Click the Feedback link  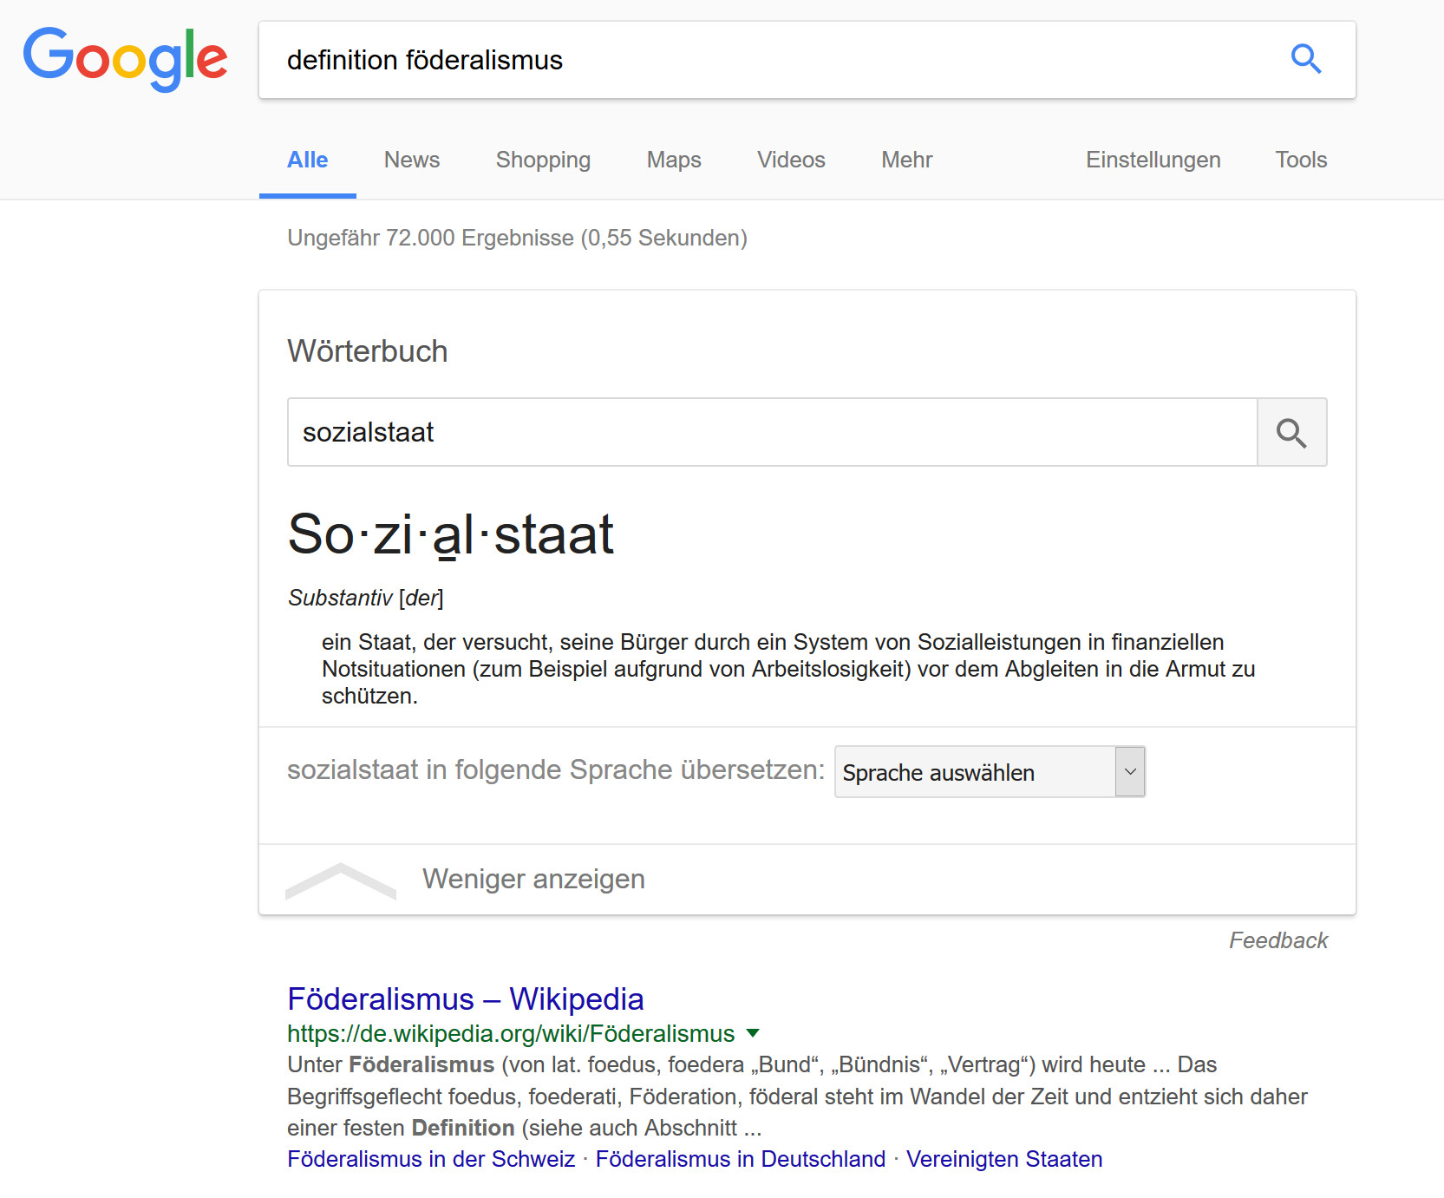pos(1277,939)
